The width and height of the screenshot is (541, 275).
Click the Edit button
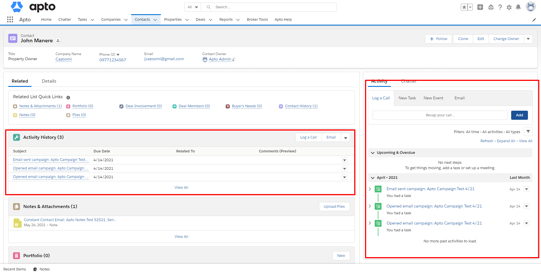point(481,39)
